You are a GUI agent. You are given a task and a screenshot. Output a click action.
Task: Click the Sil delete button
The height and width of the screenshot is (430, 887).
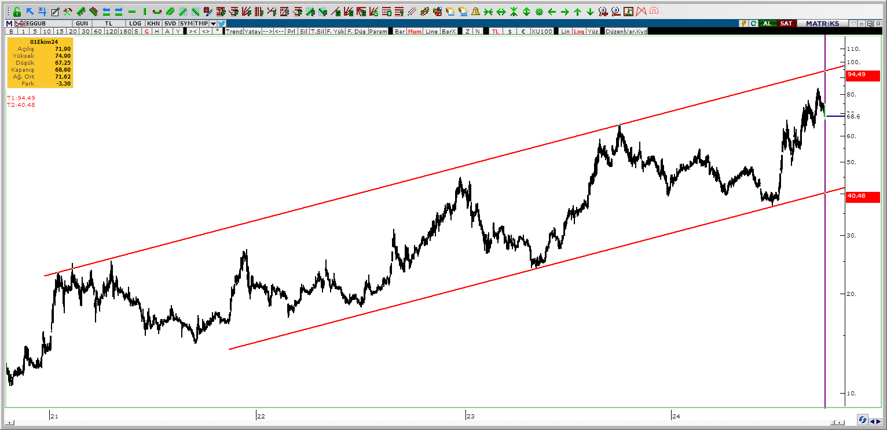[x=303, y=31]
